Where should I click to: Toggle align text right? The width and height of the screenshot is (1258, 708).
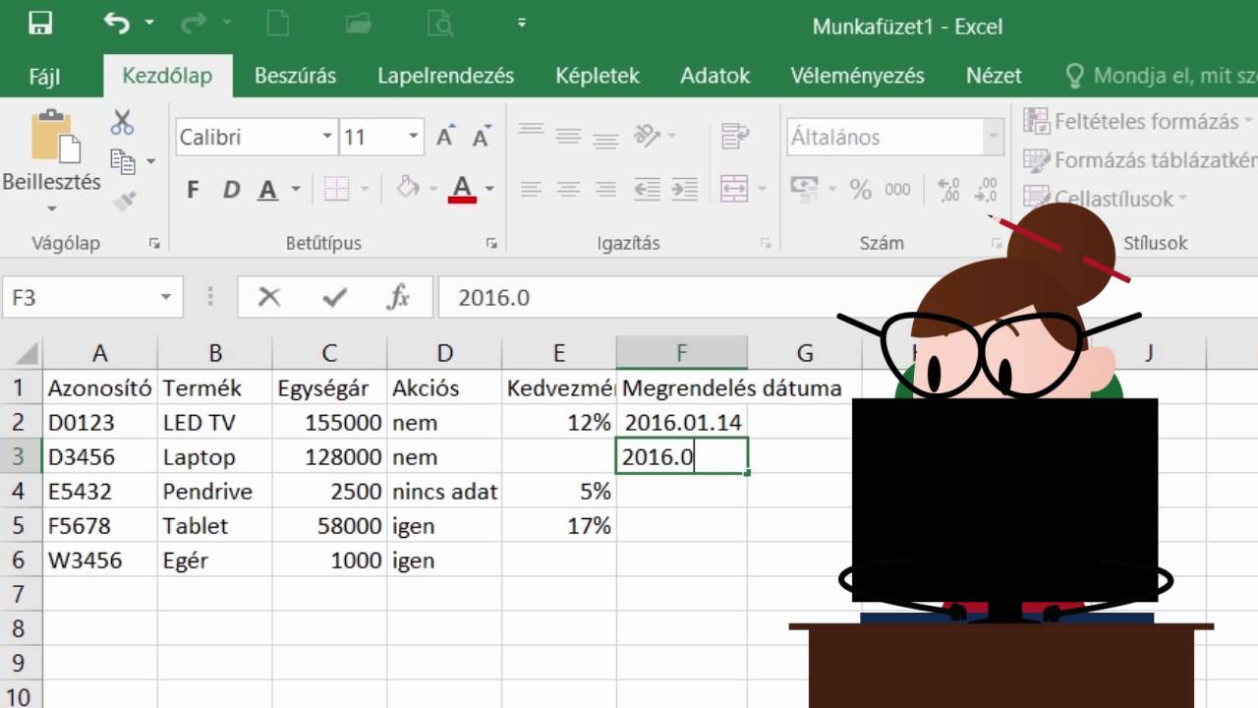click(x=606, y=189)
